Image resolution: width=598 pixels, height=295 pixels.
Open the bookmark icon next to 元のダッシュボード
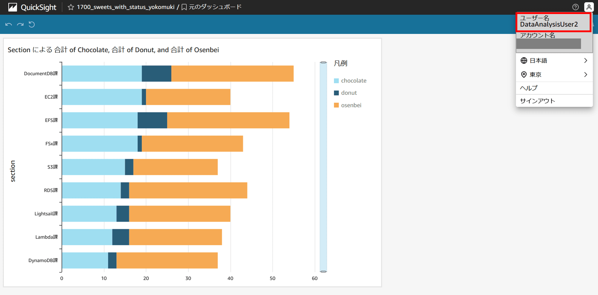pos(184,7)
